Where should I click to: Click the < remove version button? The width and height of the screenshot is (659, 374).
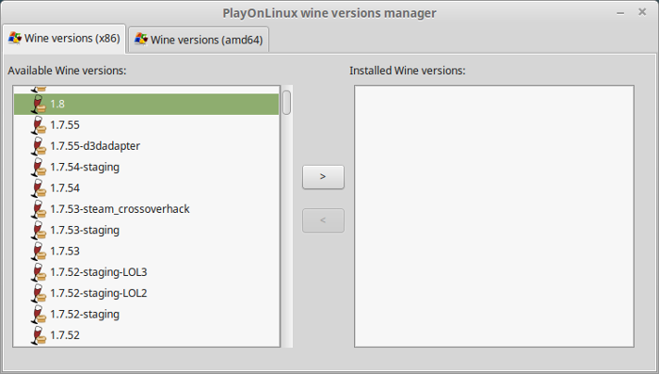323,220
